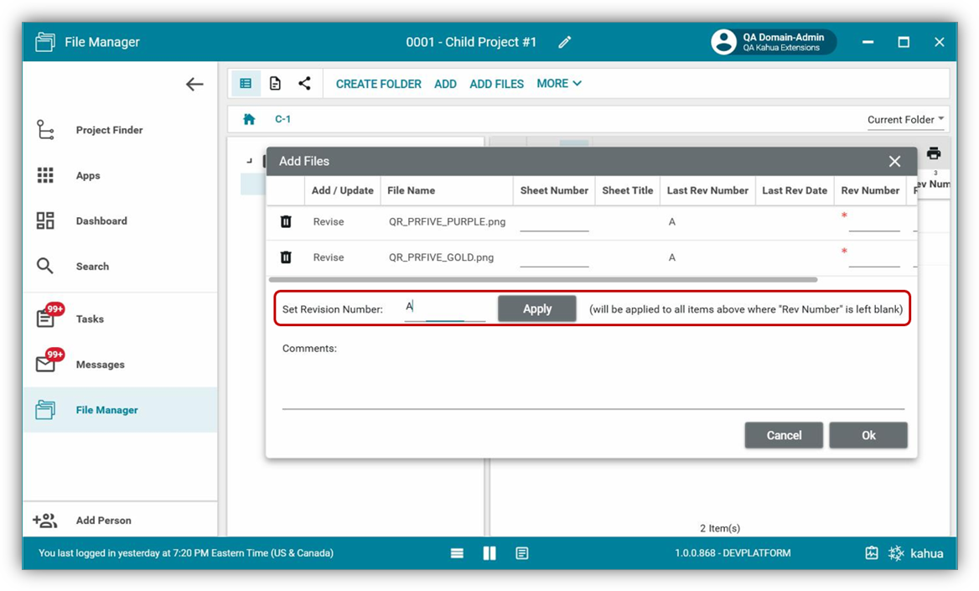Click the pencil edit icon beside project title

(x=565, y=42)
